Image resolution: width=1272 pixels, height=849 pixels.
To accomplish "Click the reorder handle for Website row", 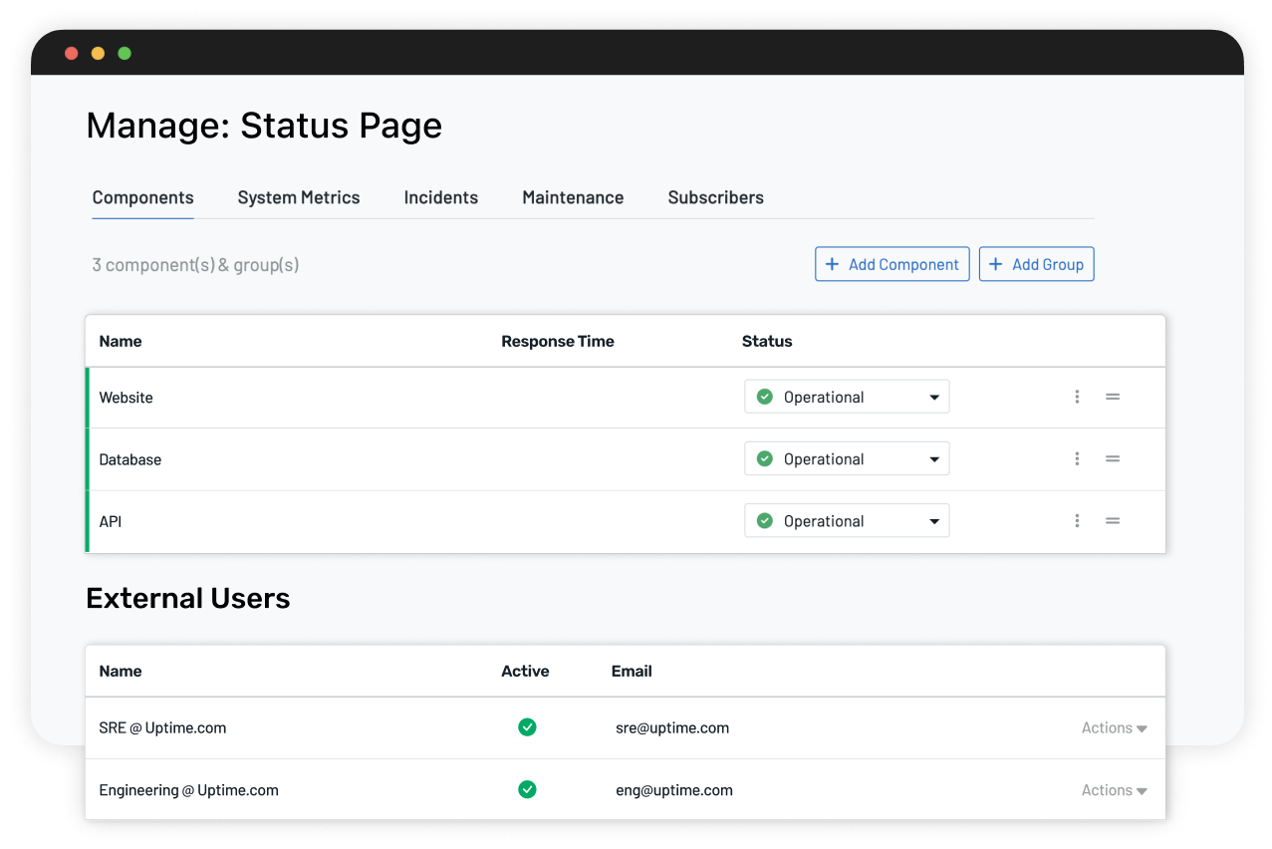I will coord(1113,397).
